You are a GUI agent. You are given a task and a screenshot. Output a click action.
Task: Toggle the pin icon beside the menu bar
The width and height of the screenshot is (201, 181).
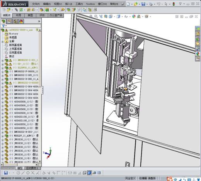(x=123, y=4)
